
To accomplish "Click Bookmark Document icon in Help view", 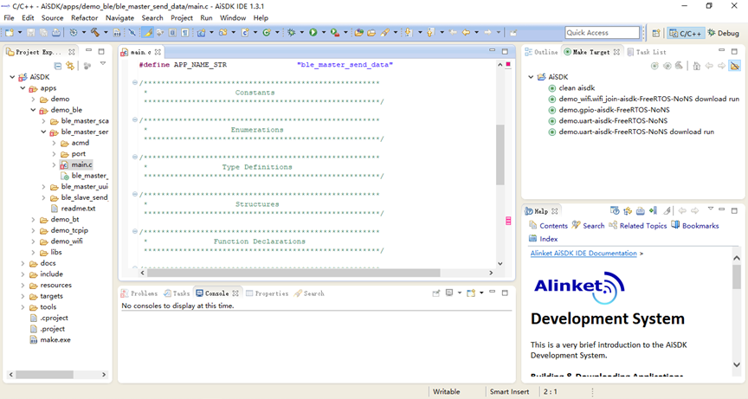I will pyautogui.click(x=653, y=210).
